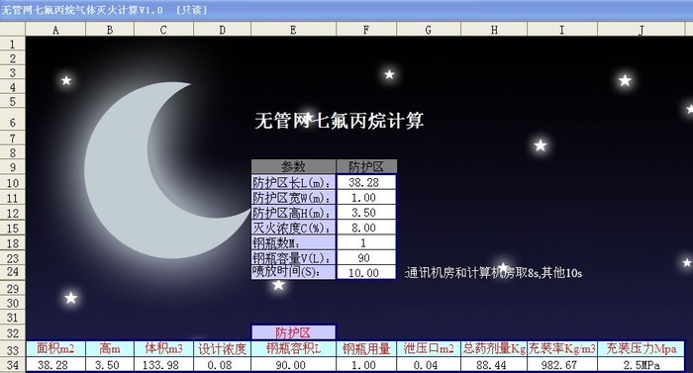Select row 24 header
The height and width of the screenshot is (373, 693).
[x=13, y=272]
